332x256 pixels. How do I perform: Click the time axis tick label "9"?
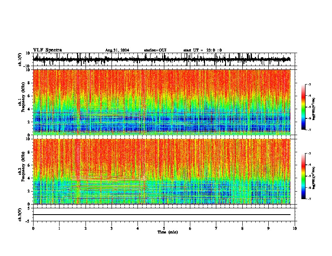tap(268, 228)
